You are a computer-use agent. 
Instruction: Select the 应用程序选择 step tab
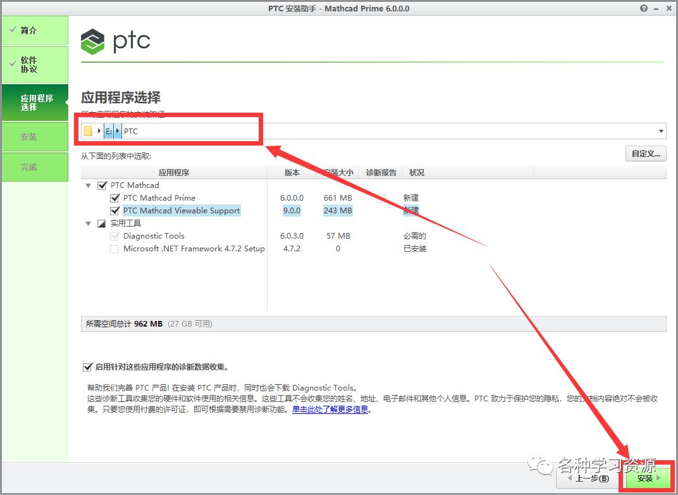(35, 103)
